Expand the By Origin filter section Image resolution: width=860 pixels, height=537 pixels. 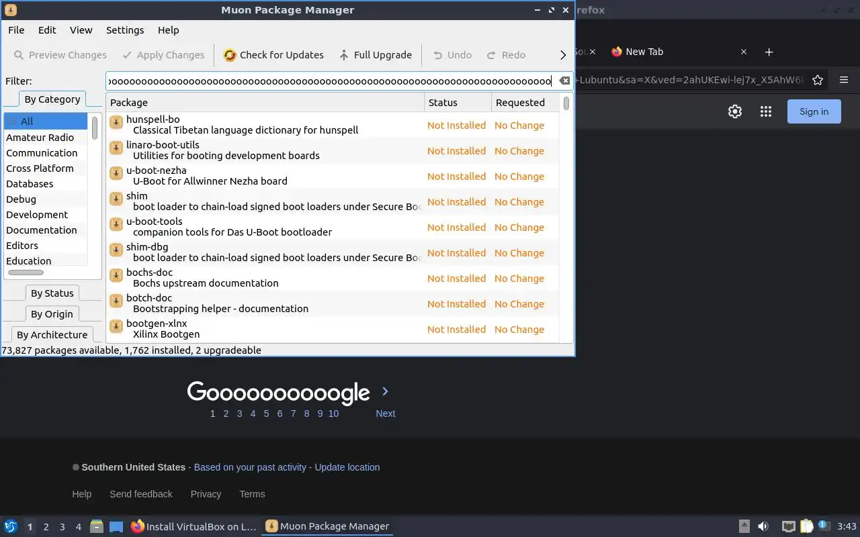[x=52, y=314]
